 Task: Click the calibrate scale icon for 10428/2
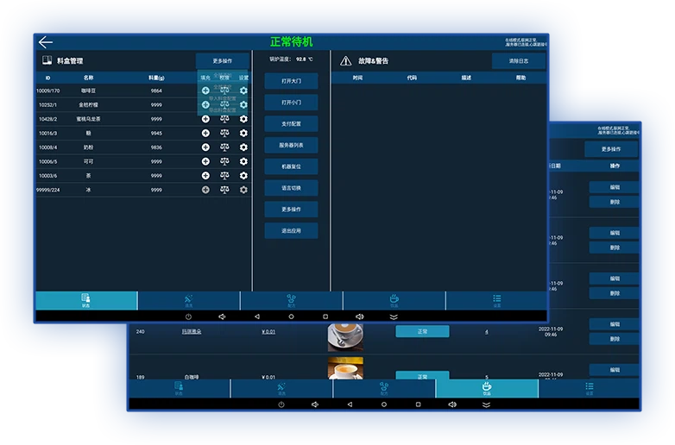click(x=224, y=119)
